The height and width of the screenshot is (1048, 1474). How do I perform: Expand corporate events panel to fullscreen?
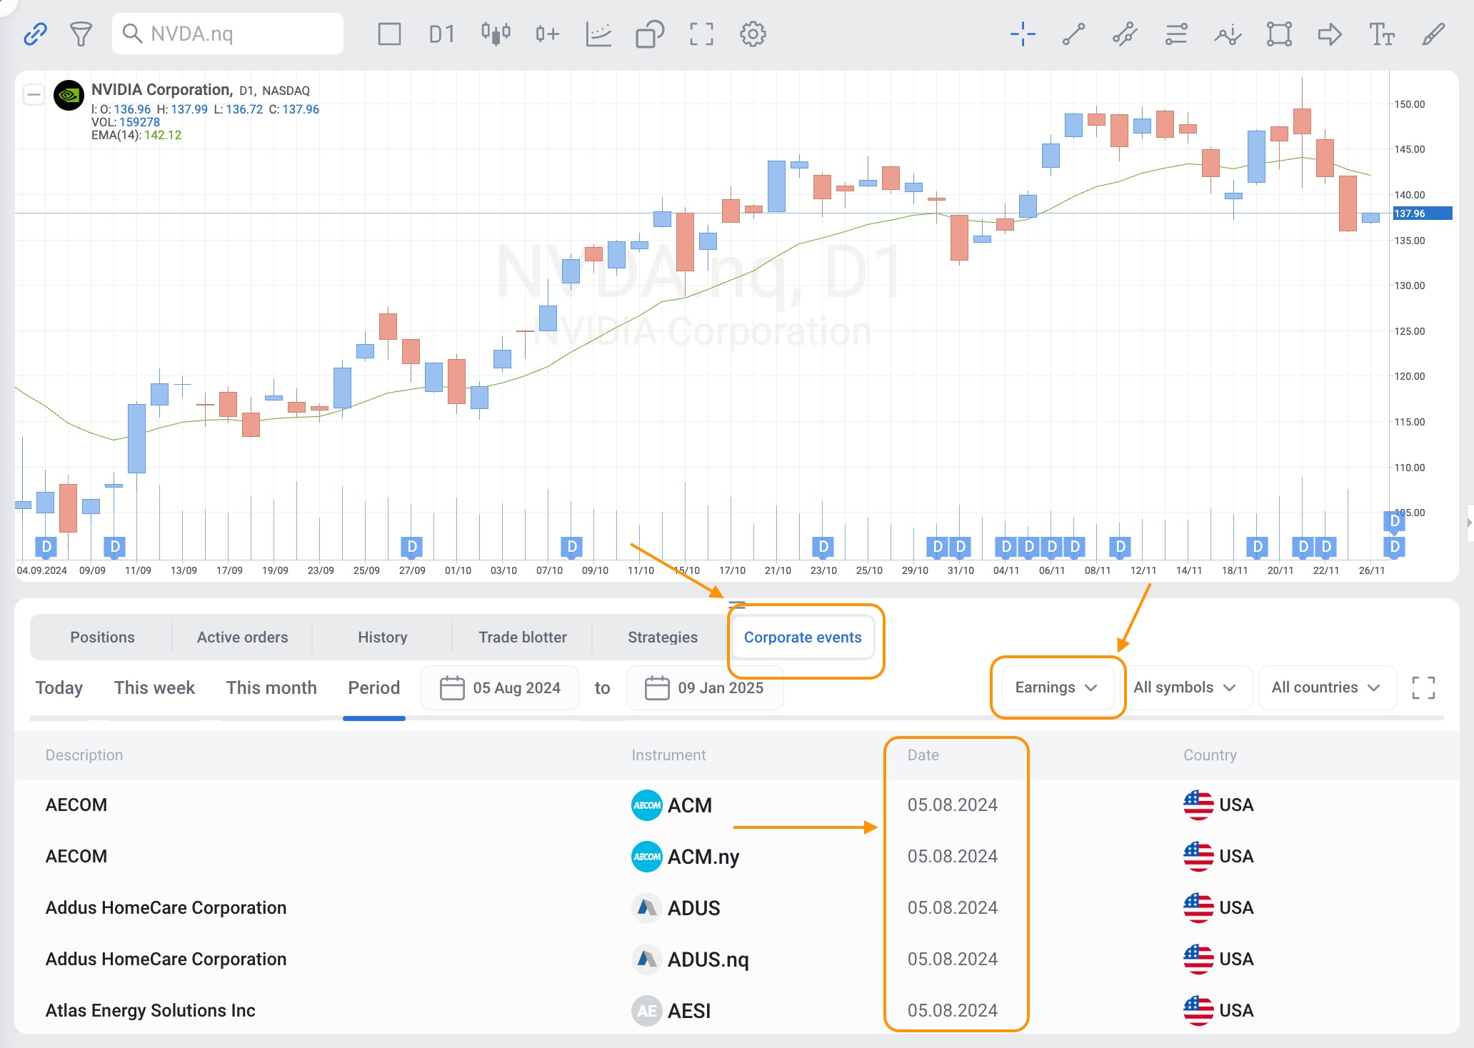1423,687
